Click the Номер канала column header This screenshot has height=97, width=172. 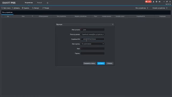(106, 16)
